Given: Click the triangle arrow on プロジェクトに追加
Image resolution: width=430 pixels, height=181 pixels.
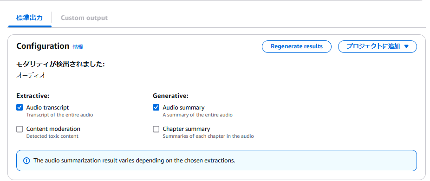Looking at the screenshot, I should point(406,46).
